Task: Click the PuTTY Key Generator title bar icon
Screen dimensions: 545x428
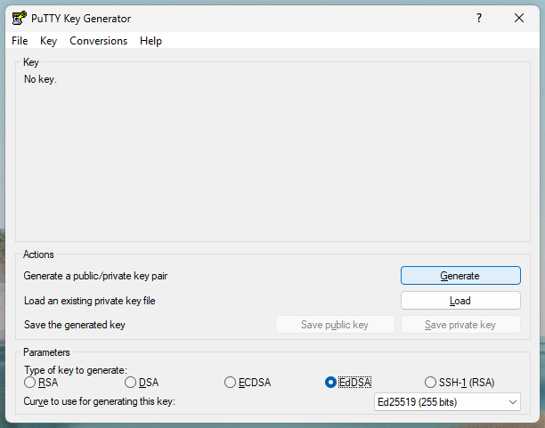Action: 19,18
